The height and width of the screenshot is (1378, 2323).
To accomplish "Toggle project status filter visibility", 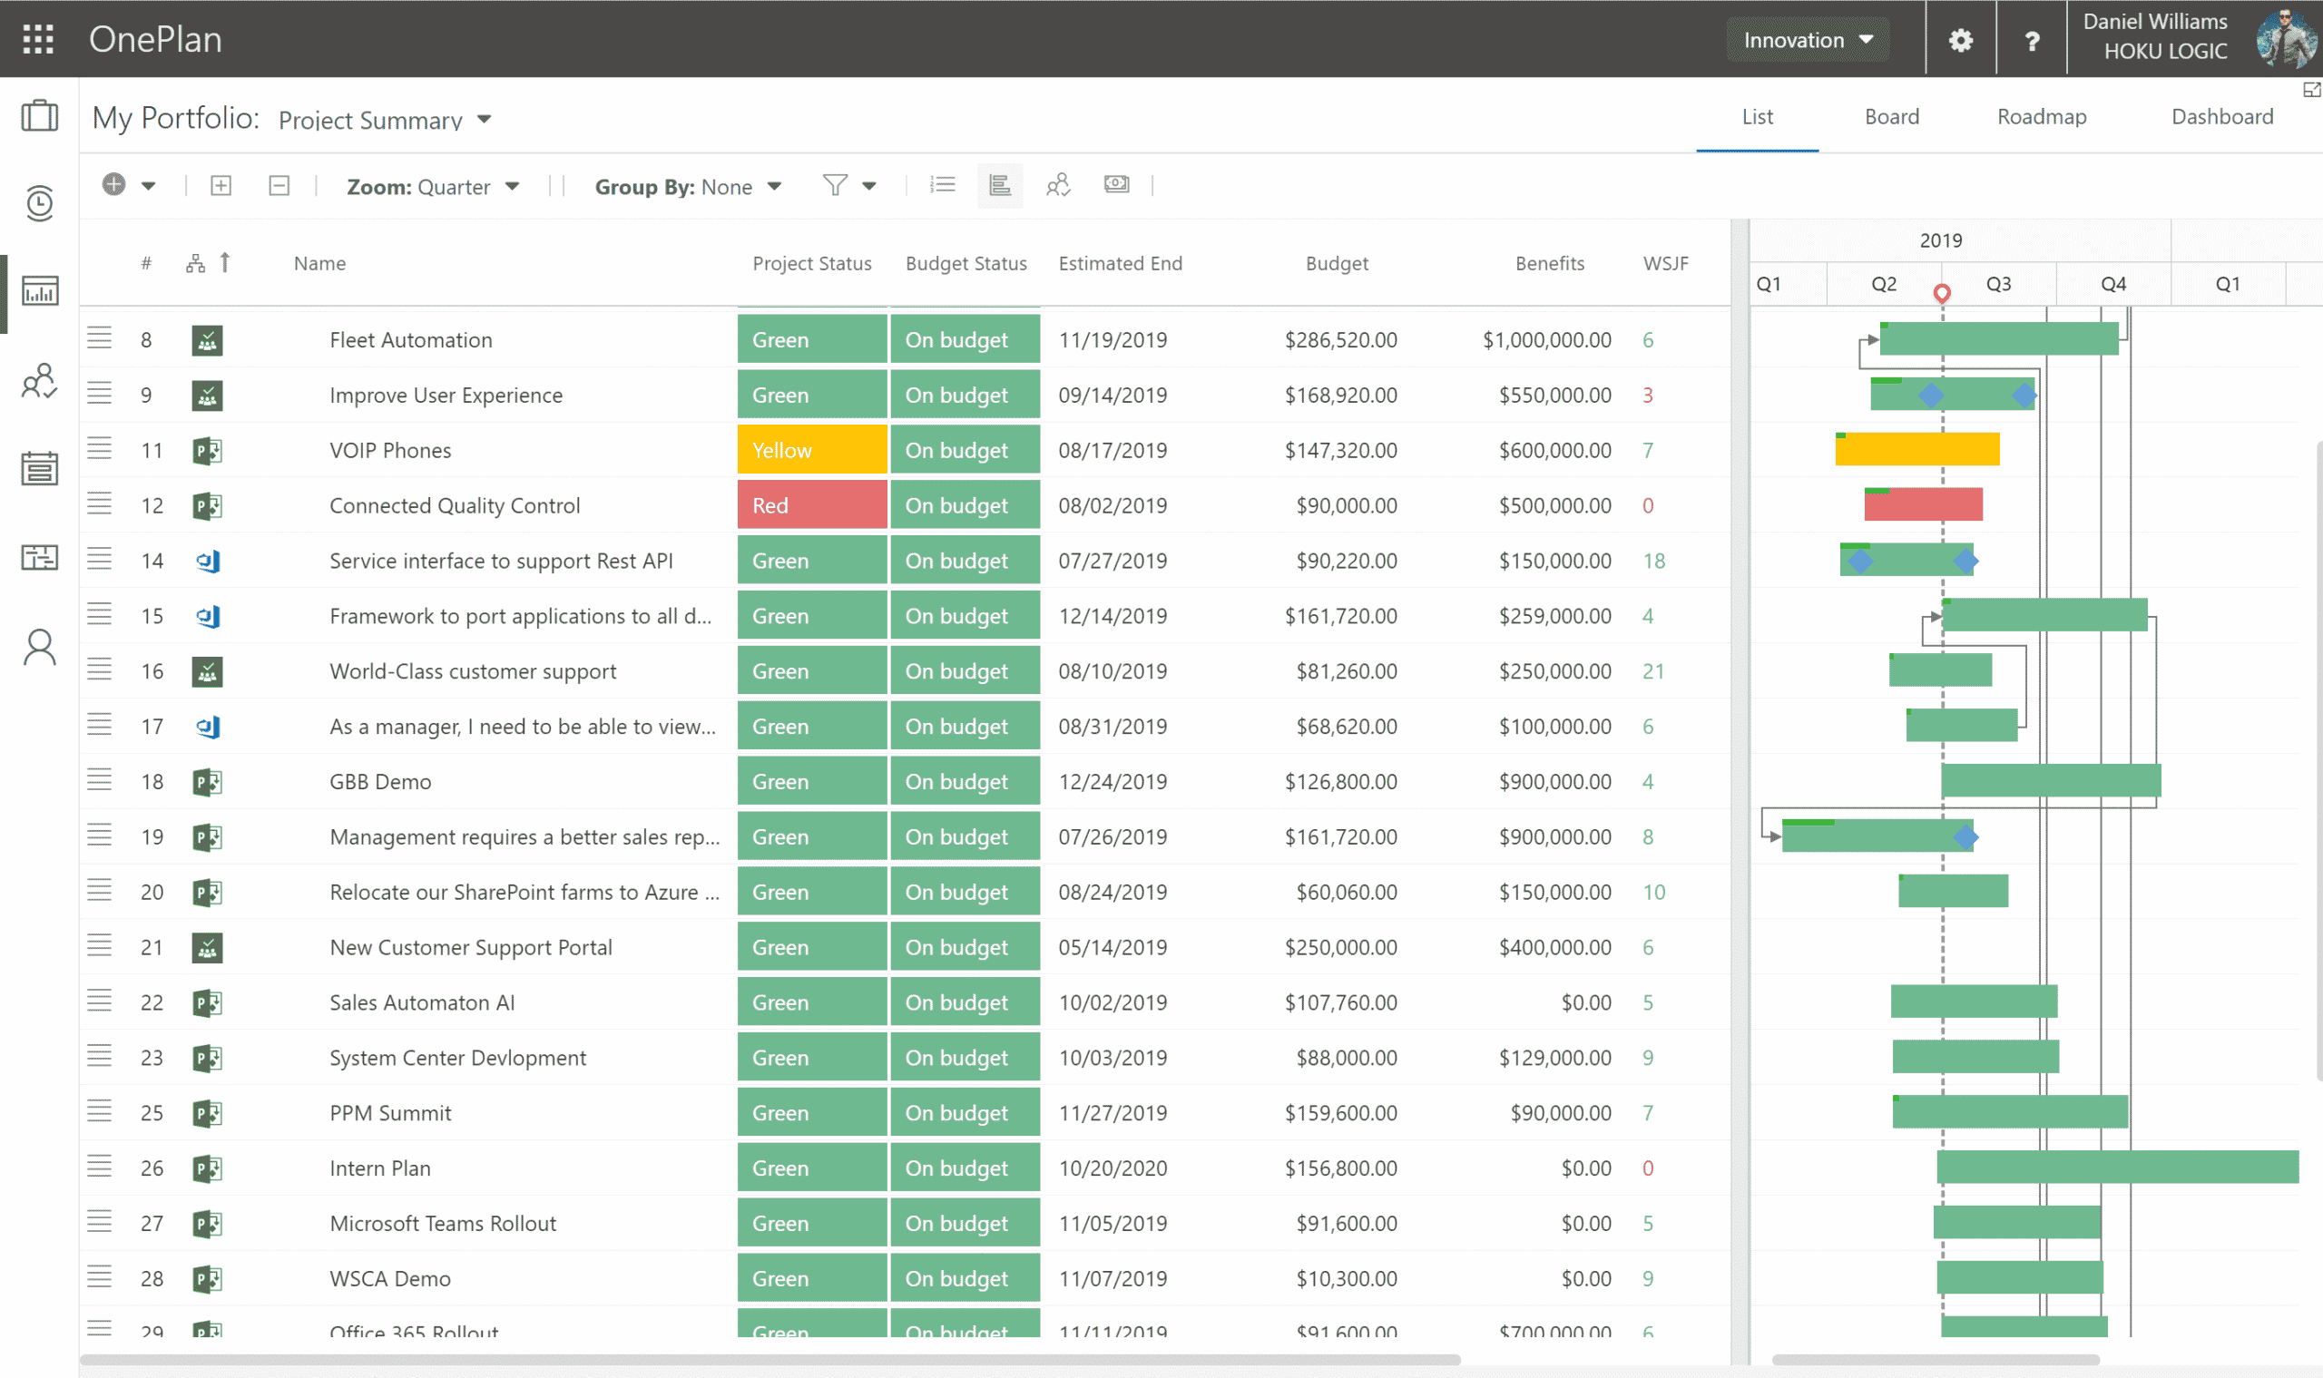I will point(835,184).
